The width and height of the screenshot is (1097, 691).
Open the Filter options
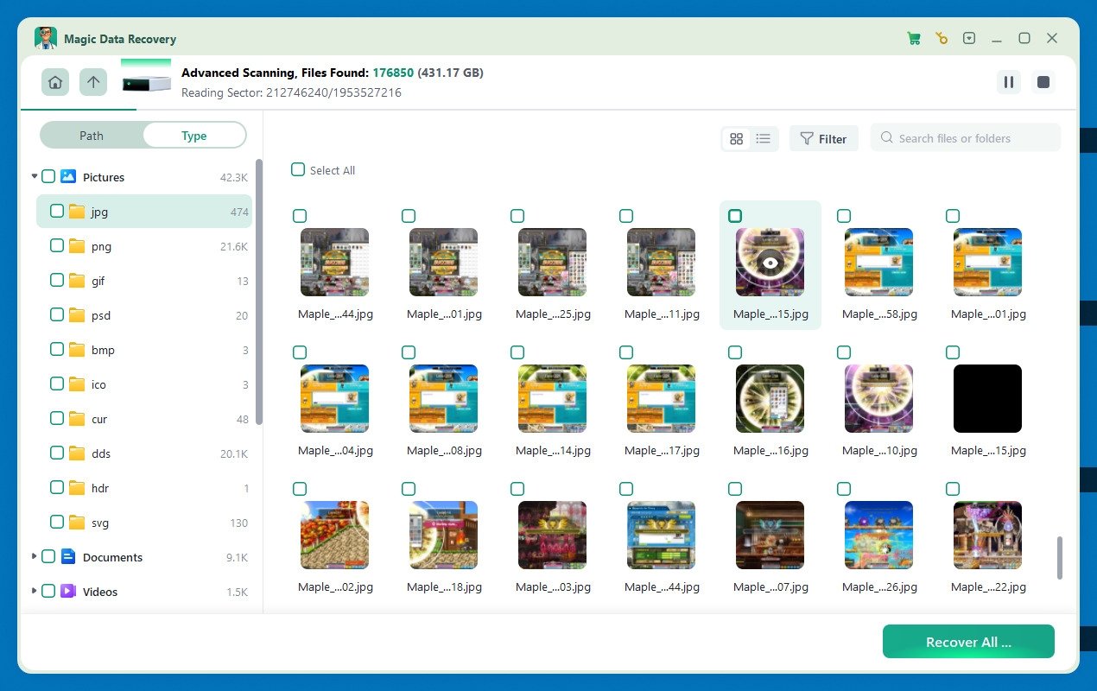pyautogui.click(x=823, y=138)
